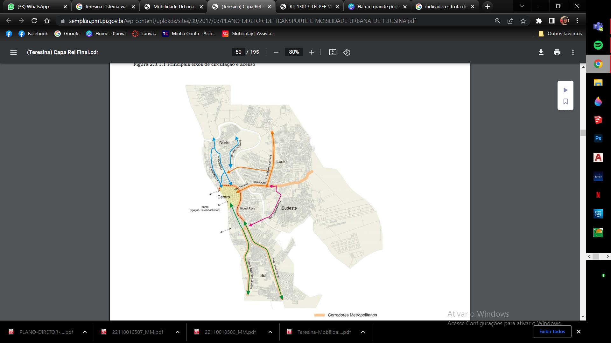Open the PDF sidebar menu icon

pos(13,52)
